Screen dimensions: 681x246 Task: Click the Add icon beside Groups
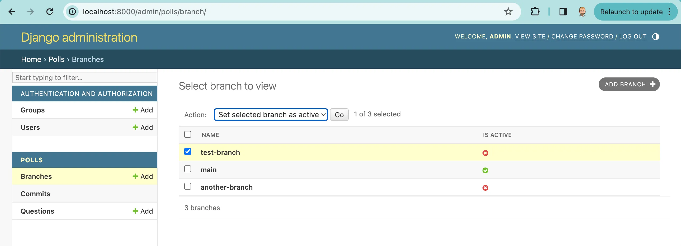pos(135,110)
